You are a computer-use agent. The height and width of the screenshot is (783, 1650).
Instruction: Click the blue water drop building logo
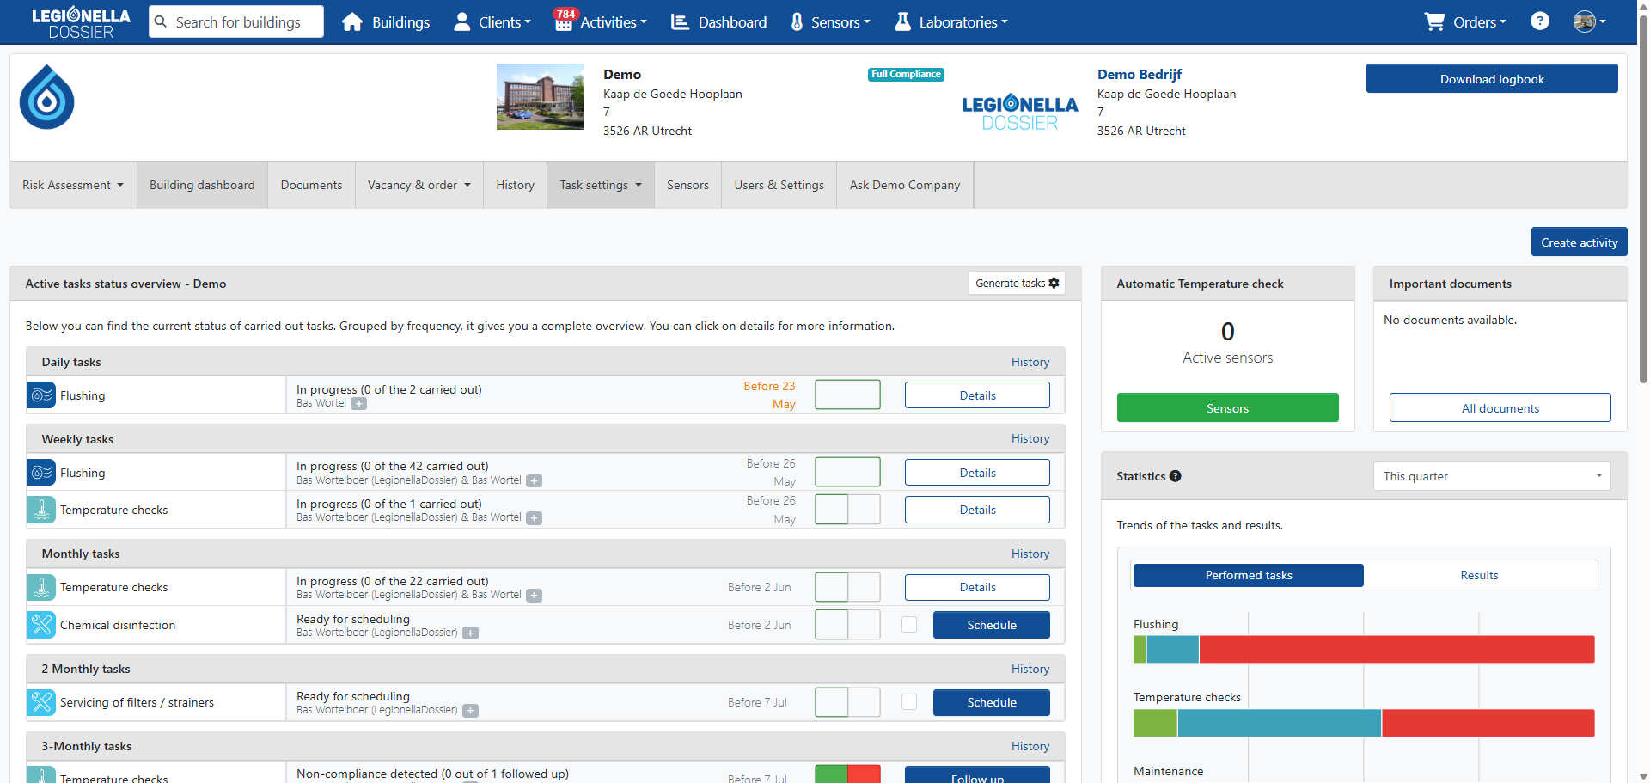(47, 97)
